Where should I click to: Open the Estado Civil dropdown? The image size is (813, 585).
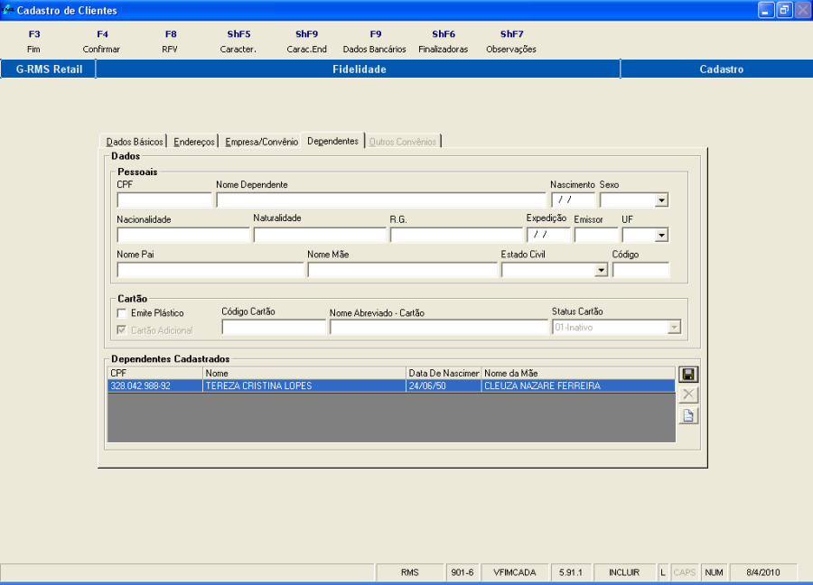[601, 270]
